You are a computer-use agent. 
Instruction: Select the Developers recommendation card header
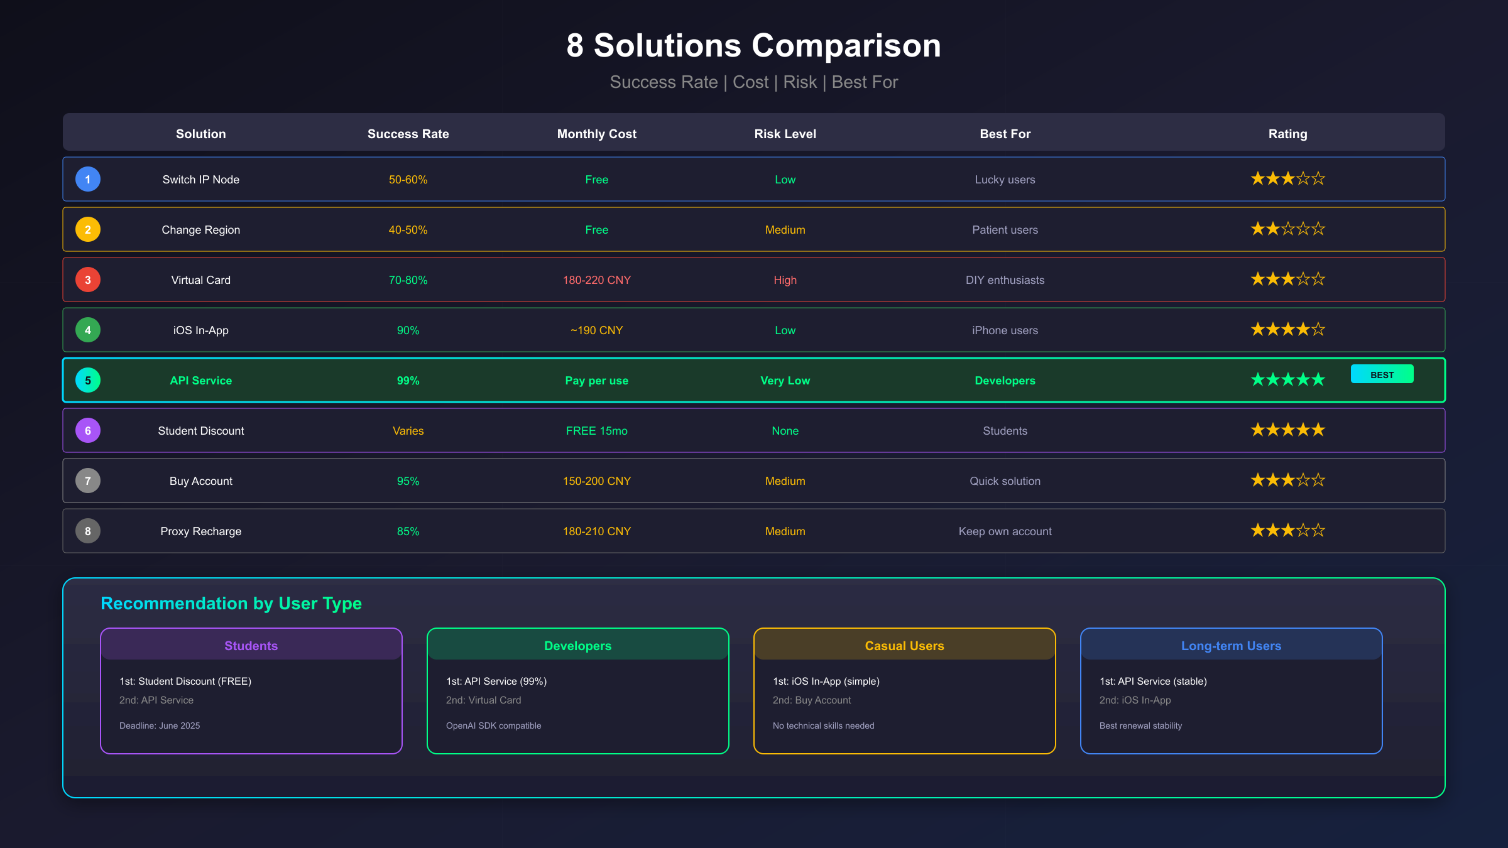click(x=577, y=645)
